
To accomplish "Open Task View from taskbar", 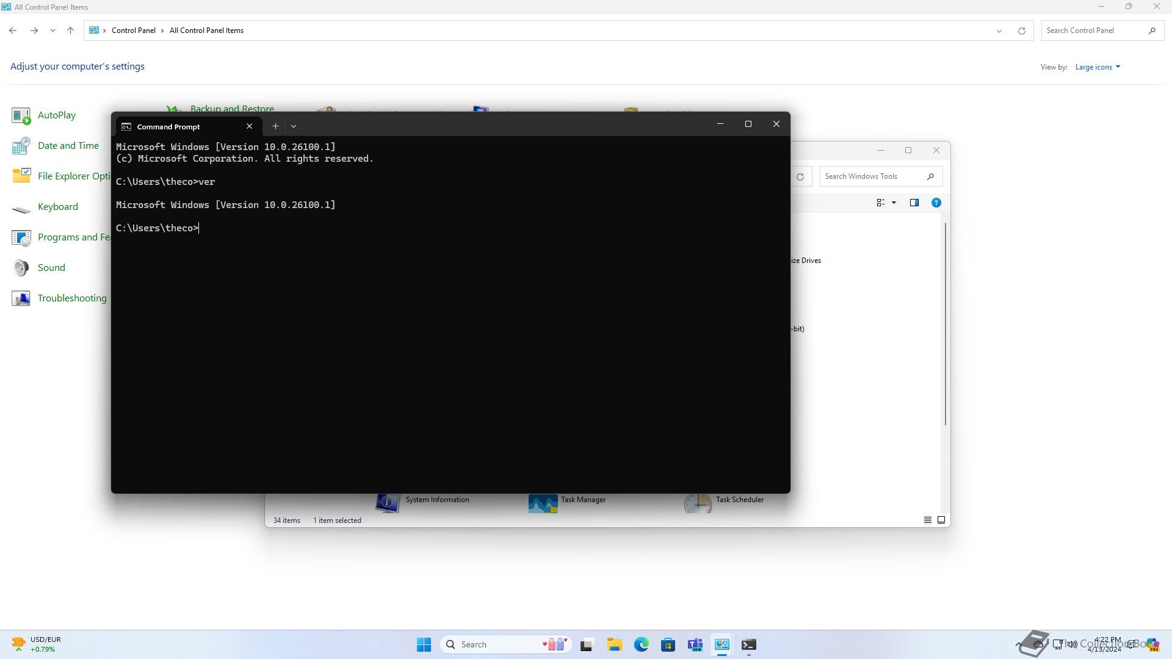I will [x=587, y=644].
